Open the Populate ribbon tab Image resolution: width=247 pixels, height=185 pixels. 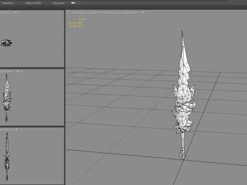coord(59,3)
